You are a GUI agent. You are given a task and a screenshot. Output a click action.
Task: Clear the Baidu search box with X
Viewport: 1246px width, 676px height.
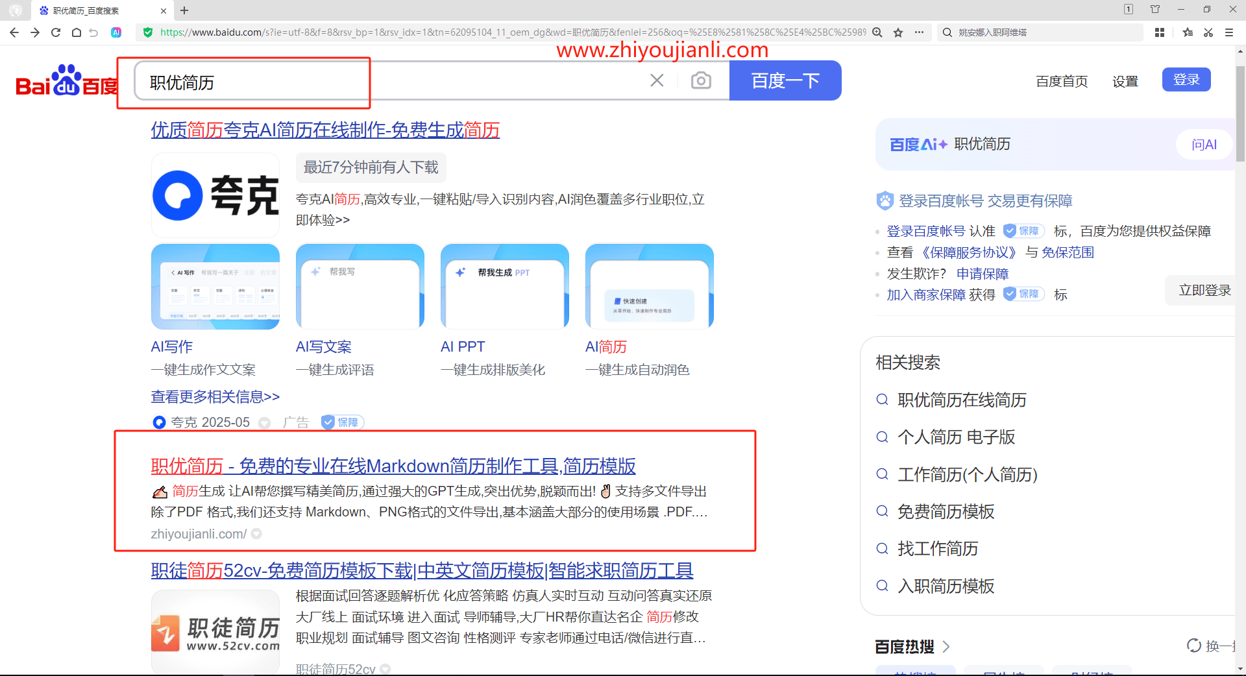(x=657, y=80)
